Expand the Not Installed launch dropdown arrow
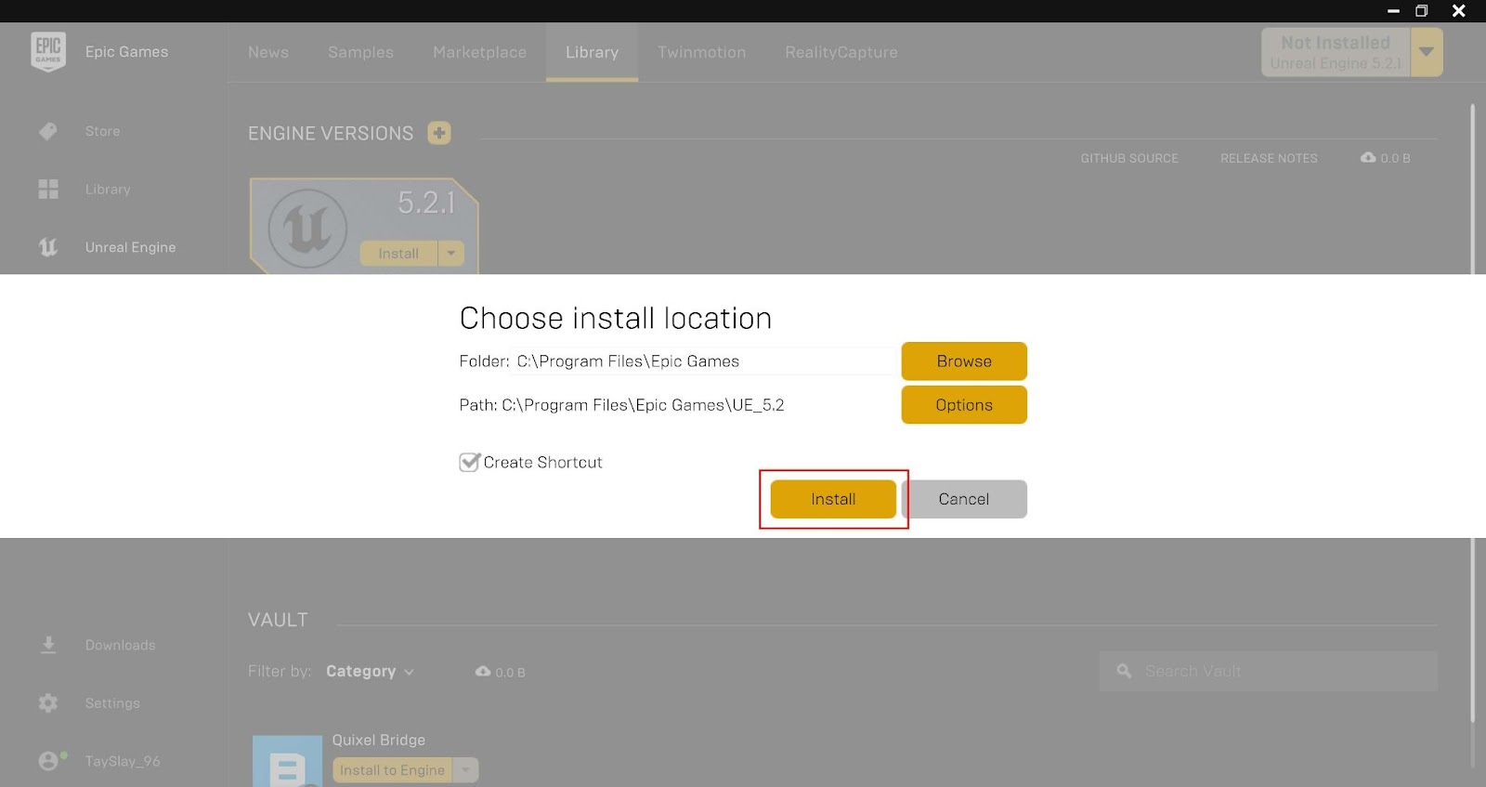 (1427, 52)
